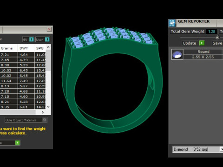The width and height of the screenshot is (223, 167).
Task: Click the weight table scroll right arrow
Action: 43,112
